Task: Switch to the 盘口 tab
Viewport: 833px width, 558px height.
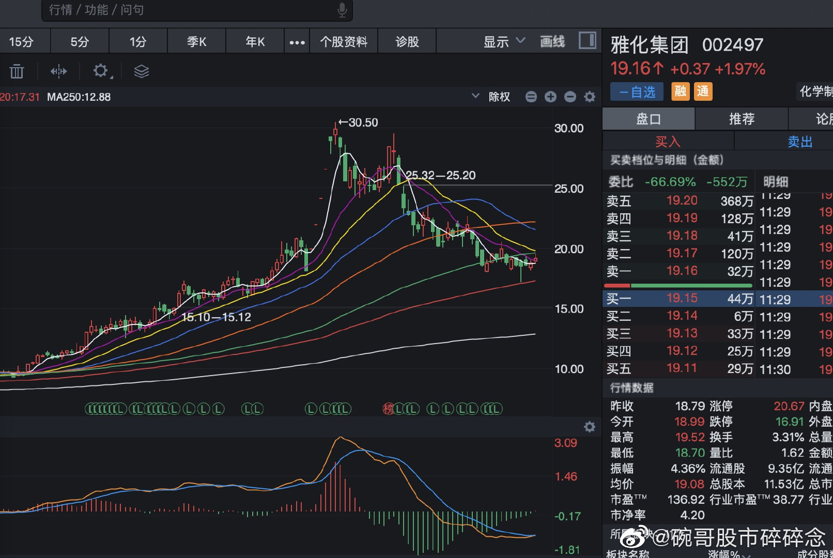Action: tap(648, 118)
